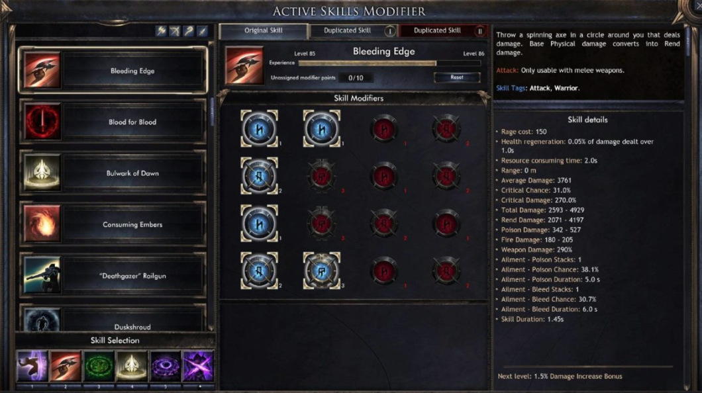702x393 pixels.
Task: Click the lightning filter icon above skill list
Action: (161, 30)
